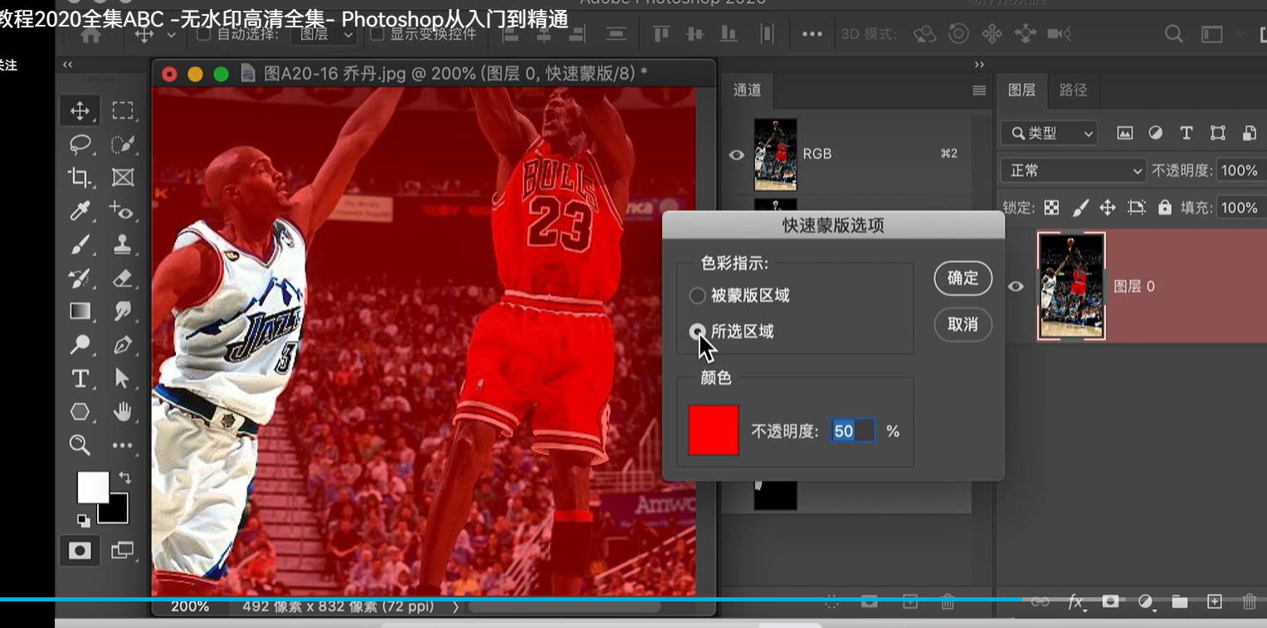Select the Pen tool
The image size is (1267, 628).
point(123,344)
